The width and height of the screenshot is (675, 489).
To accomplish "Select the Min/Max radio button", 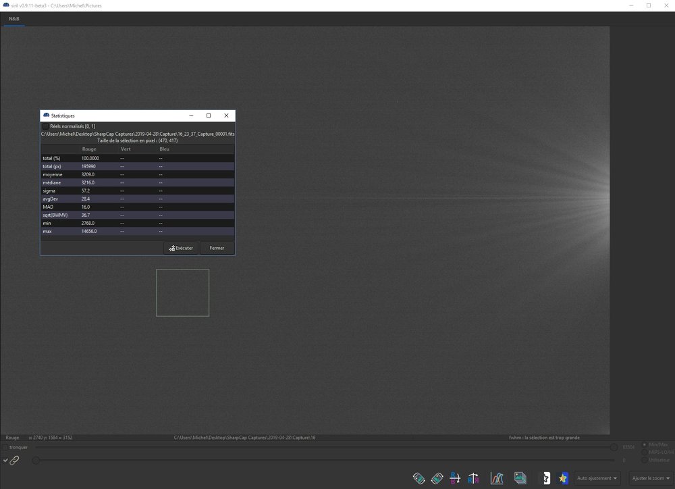I will pos(645,444).
